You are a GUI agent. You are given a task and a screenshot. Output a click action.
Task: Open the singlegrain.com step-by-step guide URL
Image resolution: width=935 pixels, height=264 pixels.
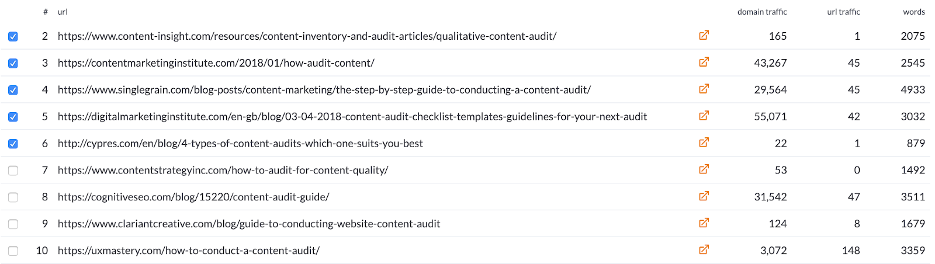tap(324, 89)
